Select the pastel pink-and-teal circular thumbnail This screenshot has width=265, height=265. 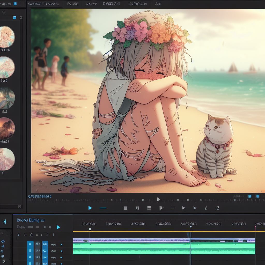pos(7,67)
